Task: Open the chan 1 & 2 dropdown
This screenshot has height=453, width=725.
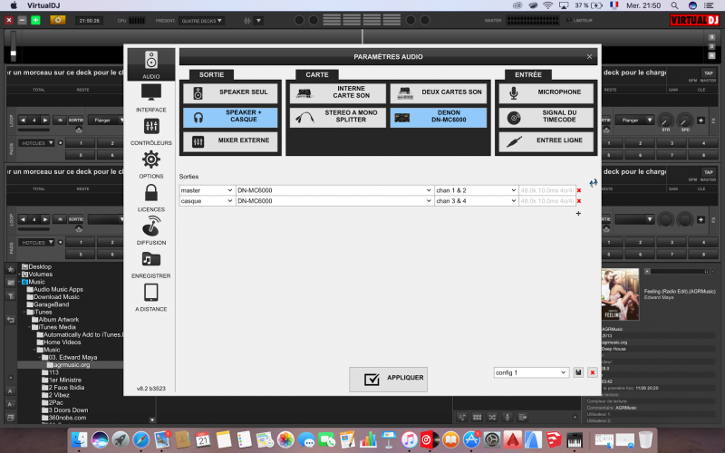Action: [477, 190]
